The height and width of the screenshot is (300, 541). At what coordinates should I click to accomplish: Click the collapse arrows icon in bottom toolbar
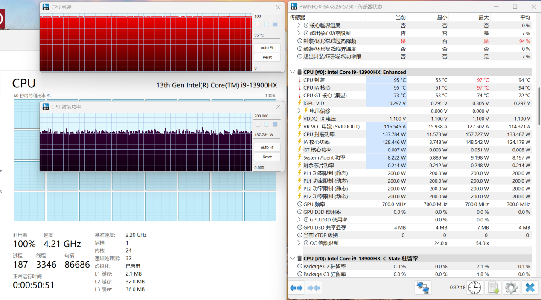(x=314, y=288)
